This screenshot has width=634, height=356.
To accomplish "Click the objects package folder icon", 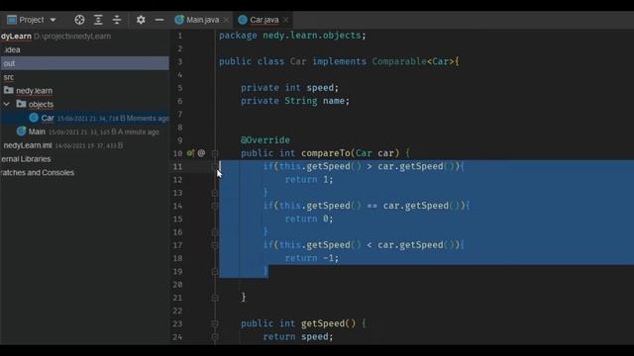I will (22, 104).
